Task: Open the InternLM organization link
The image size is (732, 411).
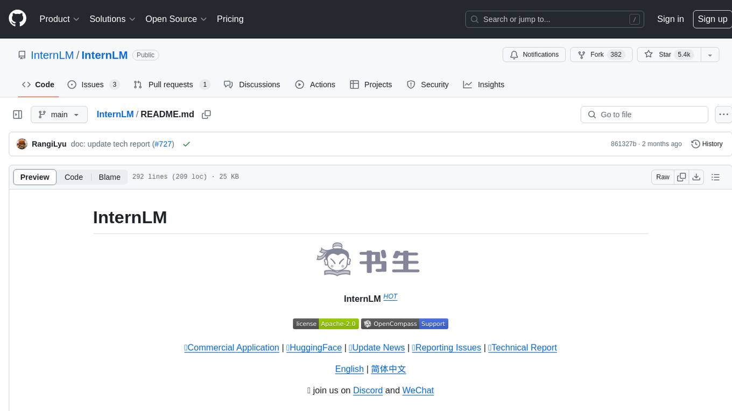Action: coord(52,55)
